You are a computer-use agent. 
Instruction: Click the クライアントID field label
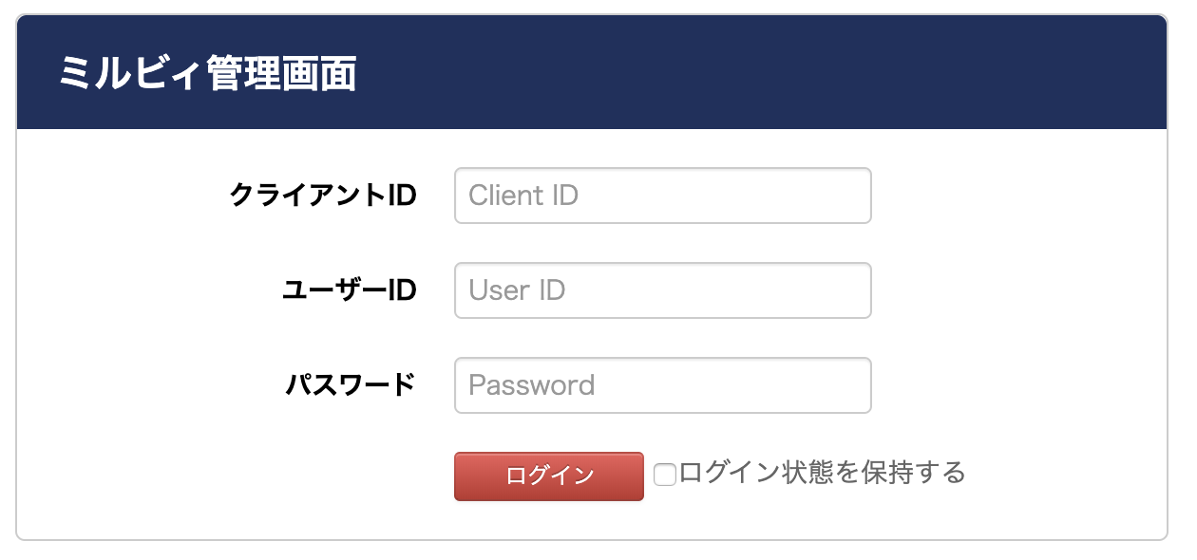(325, 195)
